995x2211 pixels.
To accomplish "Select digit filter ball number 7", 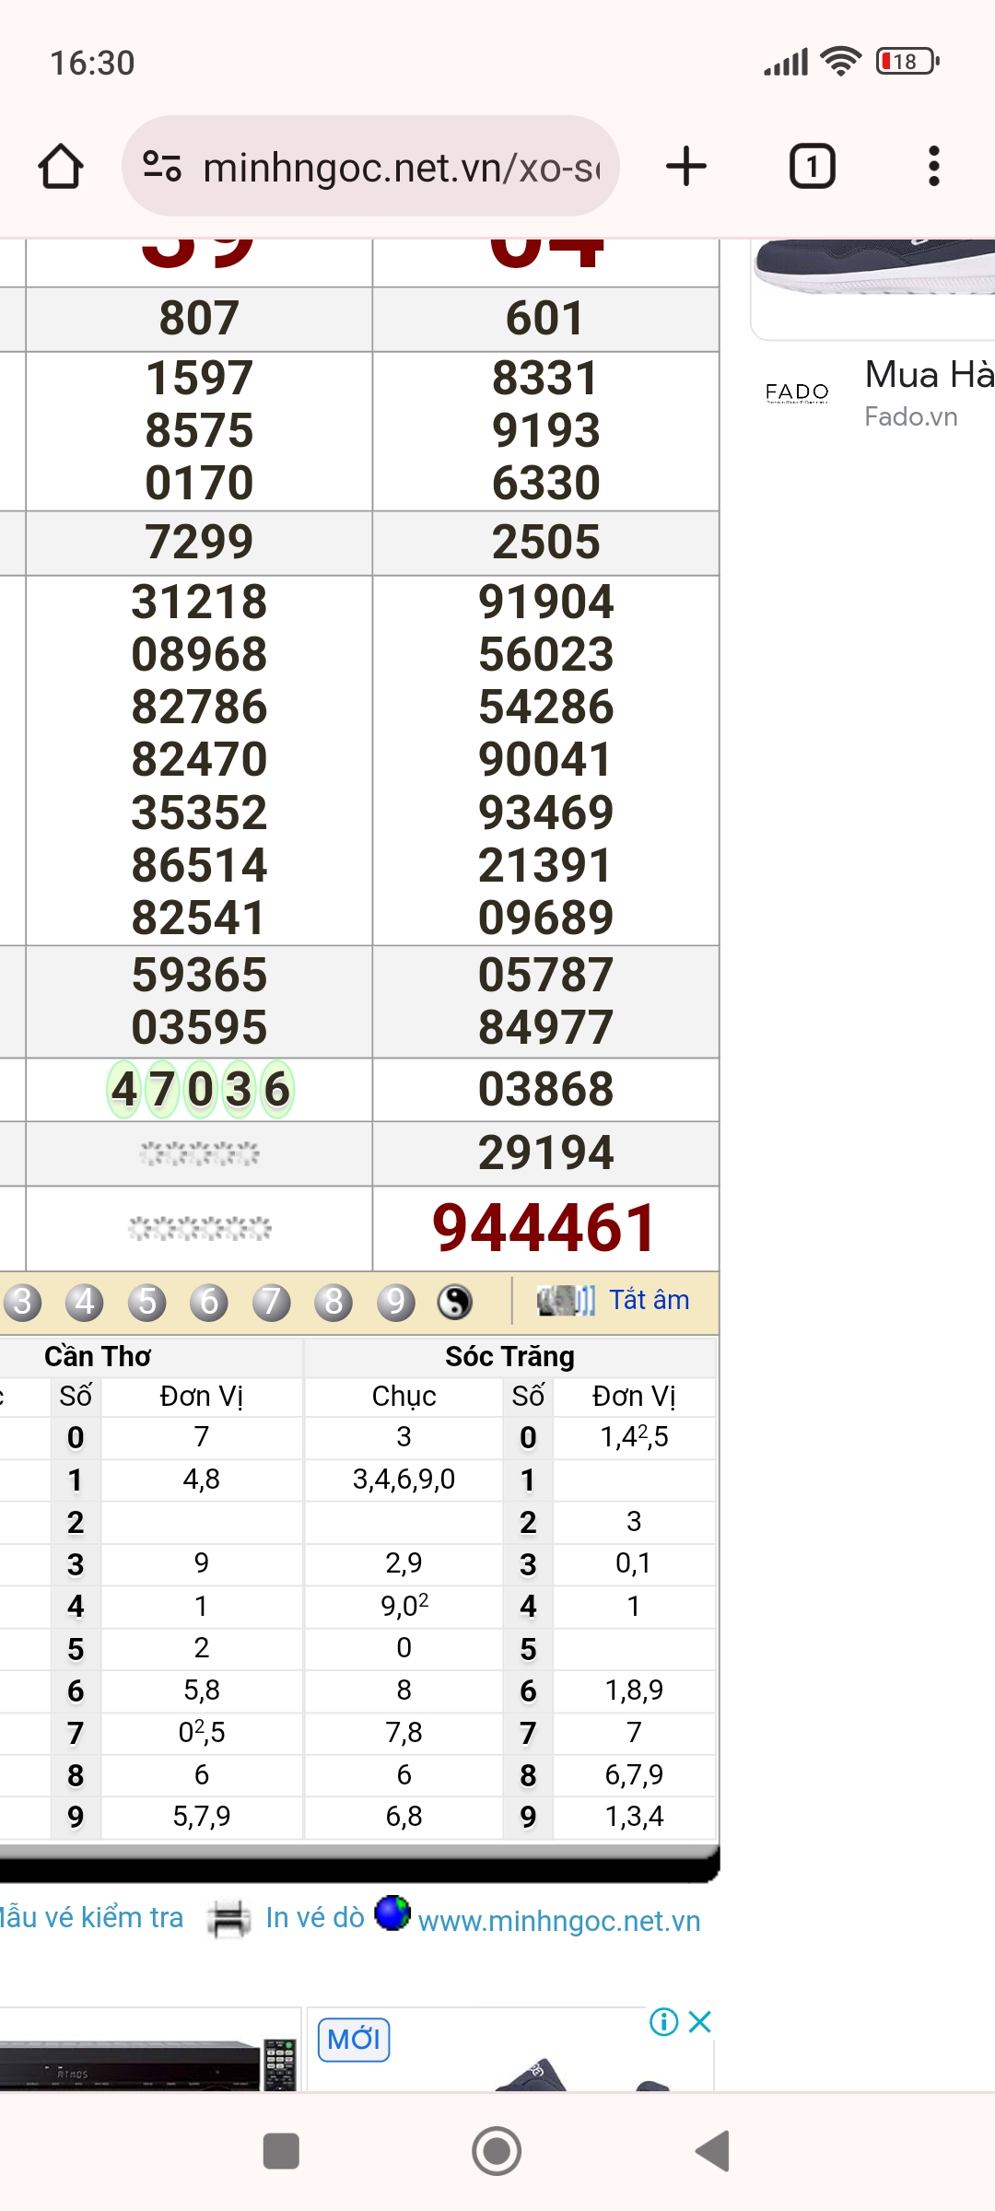I will tap(272, 1302).
